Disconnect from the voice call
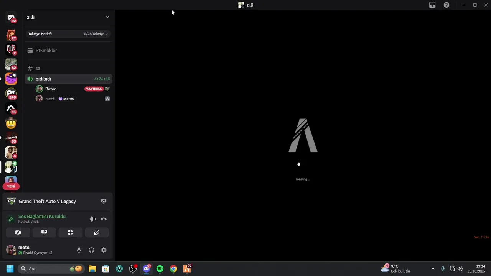The height and width of the screenshot is (276, 491). (104, 219)
